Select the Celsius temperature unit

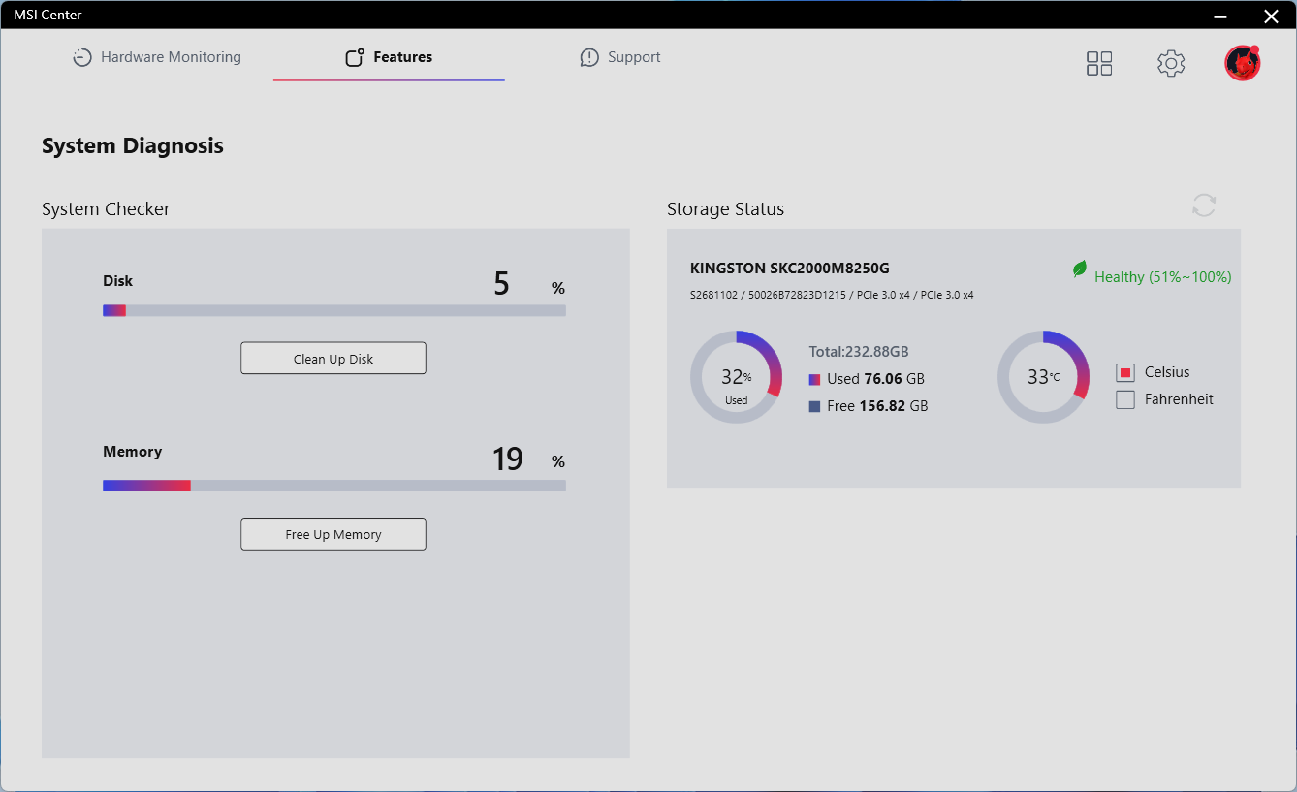pos(1125,373)
